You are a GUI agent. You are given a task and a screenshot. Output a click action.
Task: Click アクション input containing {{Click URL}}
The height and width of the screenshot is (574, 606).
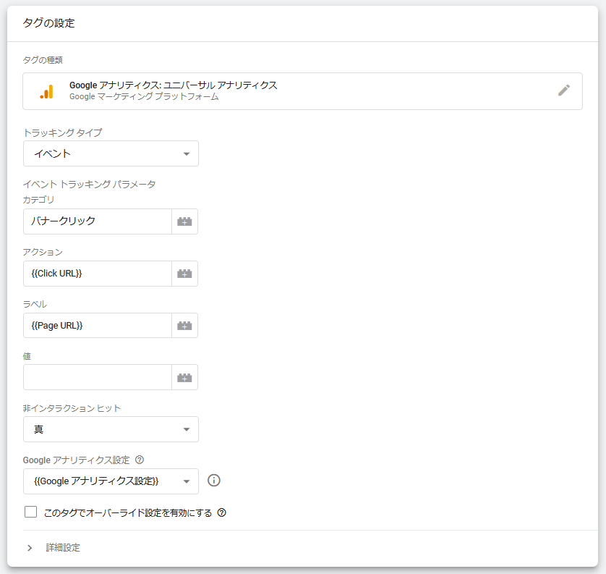(x=98, y=274)
